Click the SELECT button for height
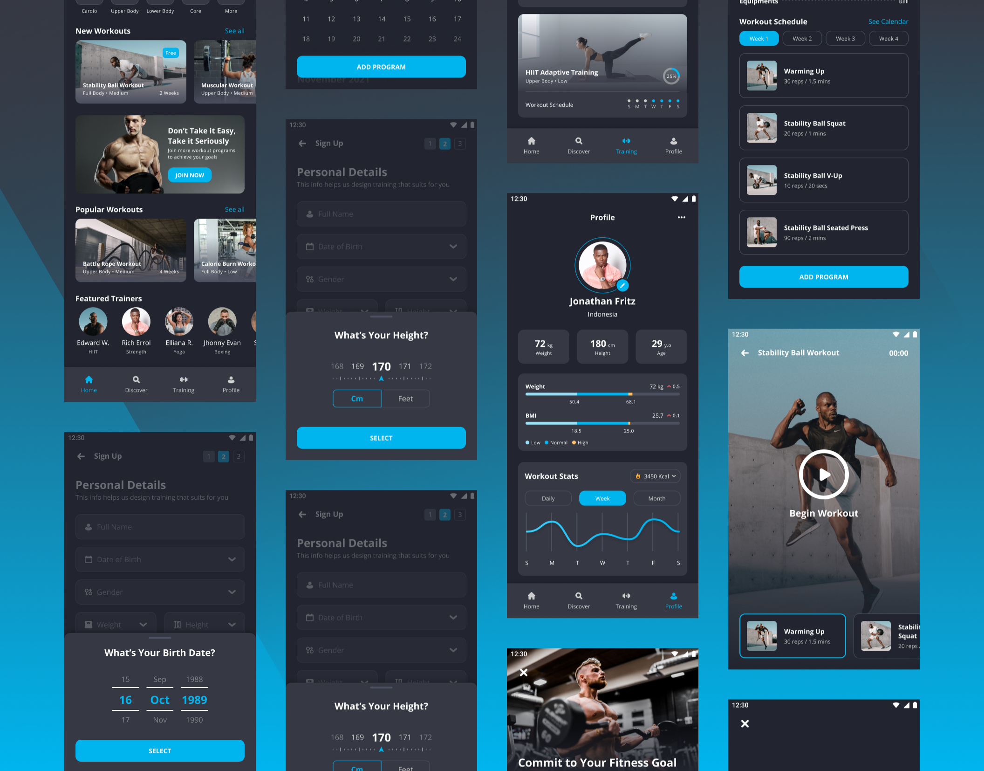Screen dimensions: 984x771 pos(381,437)
